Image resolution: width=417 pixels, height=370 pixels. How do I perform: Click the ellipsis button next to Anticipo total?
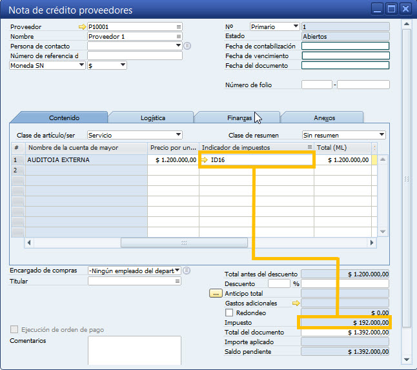pos(216,293)
